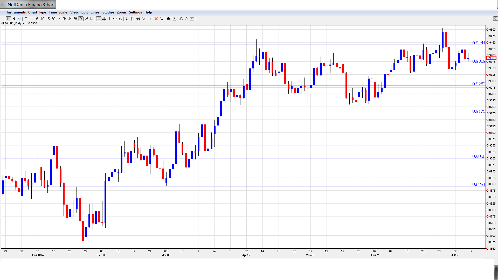This screenshot has height=280, width=498.
Task: Delete all lines icon
Action: pos(162,19)
